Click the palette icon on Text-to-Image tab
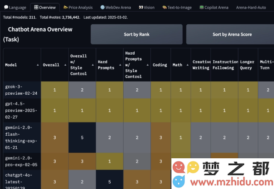 165,7
